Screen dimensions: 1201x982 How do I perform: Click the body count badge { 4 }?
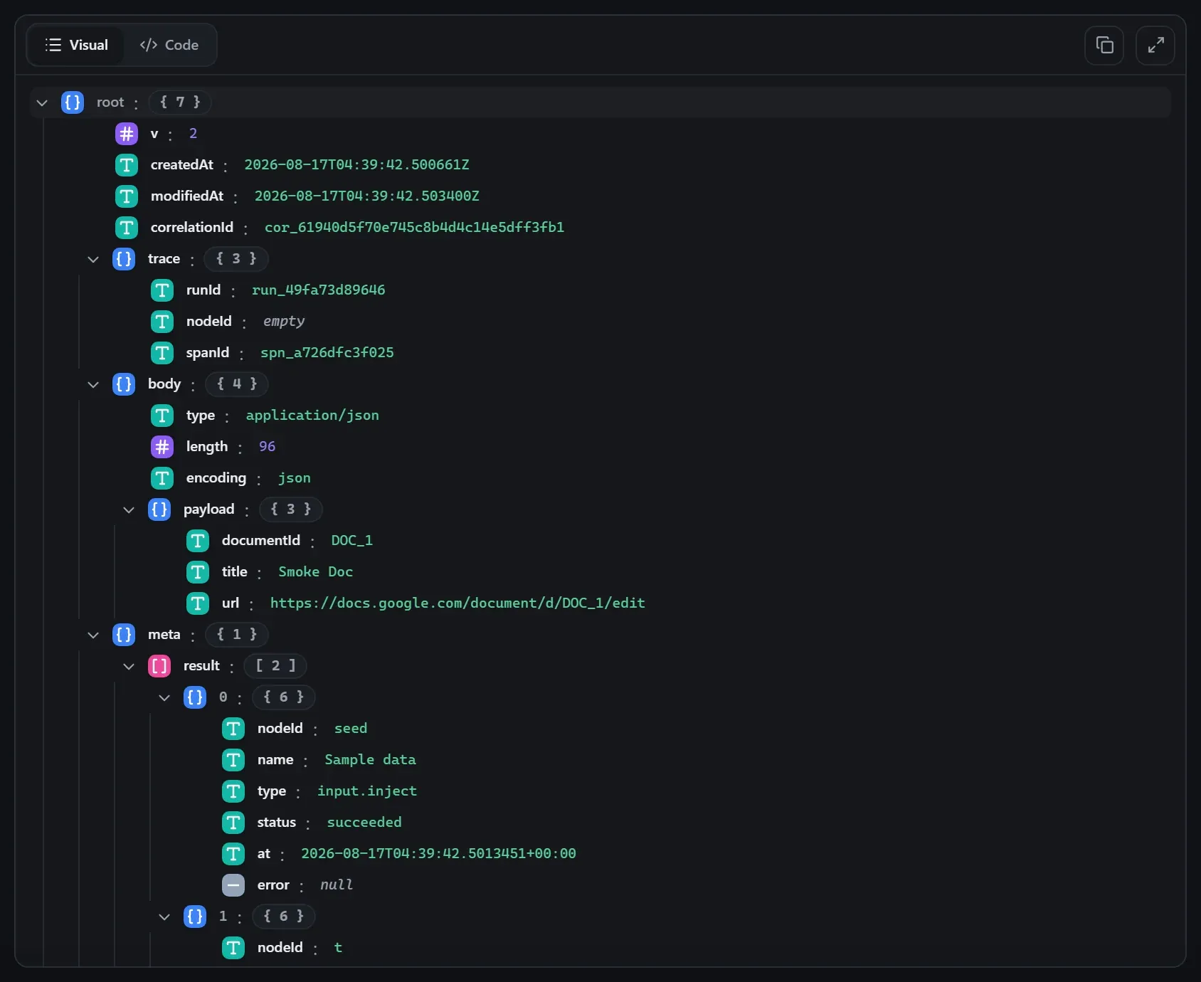point(237,384)
